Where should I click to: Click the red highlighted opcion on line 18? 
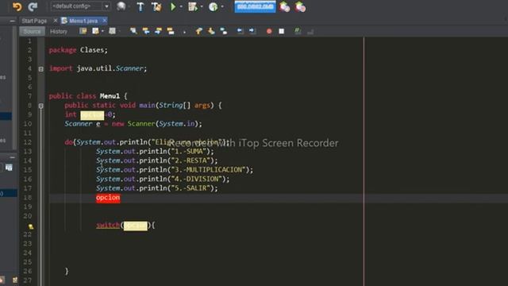(x=108, y=198)
